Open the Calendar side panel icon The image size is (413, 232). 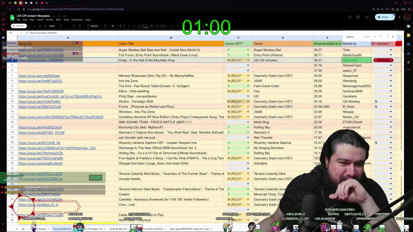(408, 26)
